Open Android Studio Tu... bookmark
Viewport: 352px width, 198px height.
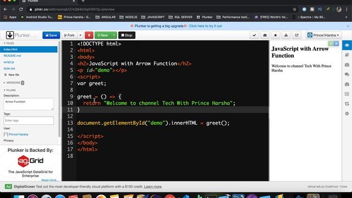pyautogui.click(x=37, y=17)
